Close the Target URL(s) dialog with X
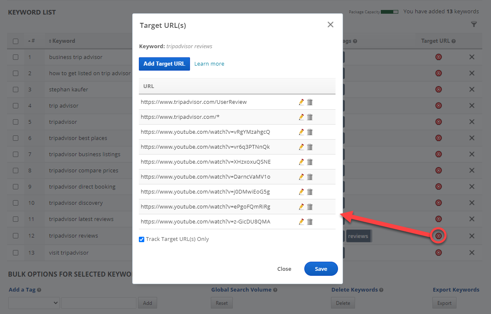 click(x=331, y=25)
